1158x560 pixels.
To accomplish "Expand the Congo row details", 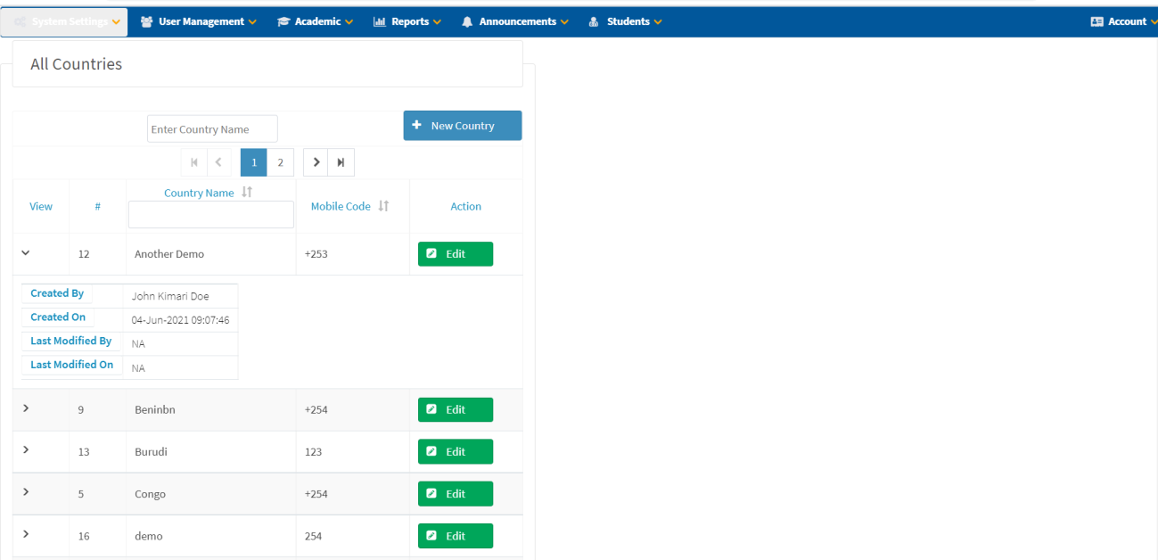I will tap(26, 492).
